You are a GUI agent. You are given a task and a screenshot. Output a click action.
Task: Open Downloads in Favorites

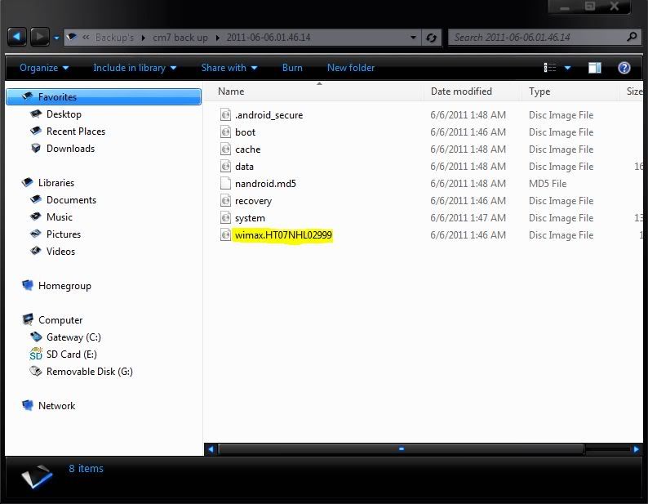point(70,149)
